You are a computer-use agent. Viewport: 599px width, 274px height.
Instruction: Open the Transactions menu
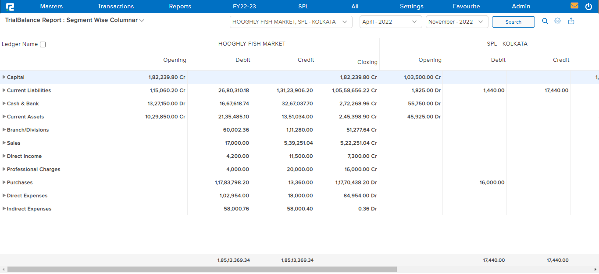click(x=116, y=7)
